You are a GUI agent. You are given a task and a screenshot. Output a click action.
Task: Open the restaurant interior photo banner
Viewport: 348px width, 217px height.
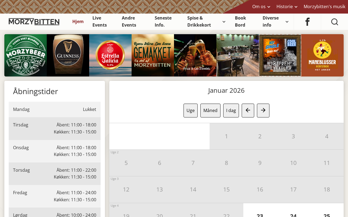[x=238, y=55]
